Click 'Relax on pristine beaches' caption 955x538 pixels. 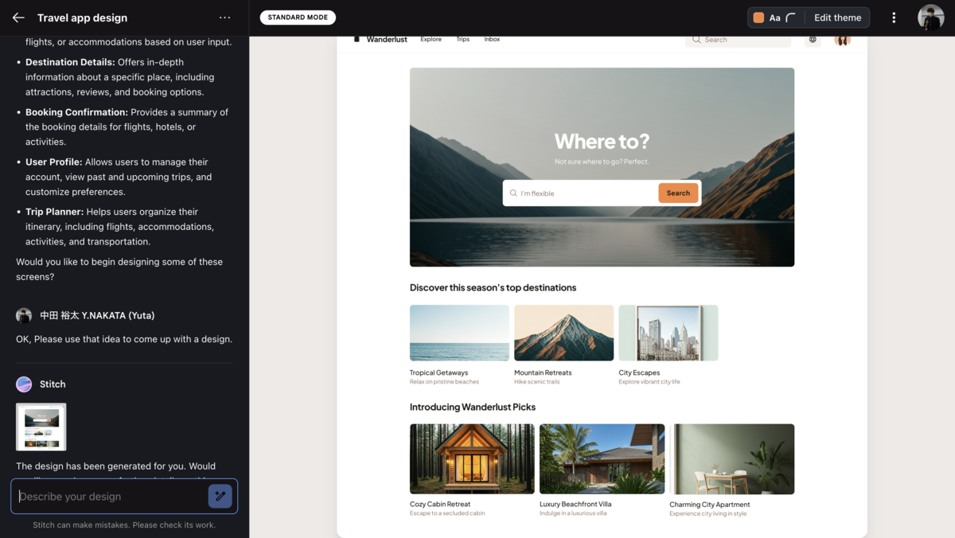coord(444,382)
